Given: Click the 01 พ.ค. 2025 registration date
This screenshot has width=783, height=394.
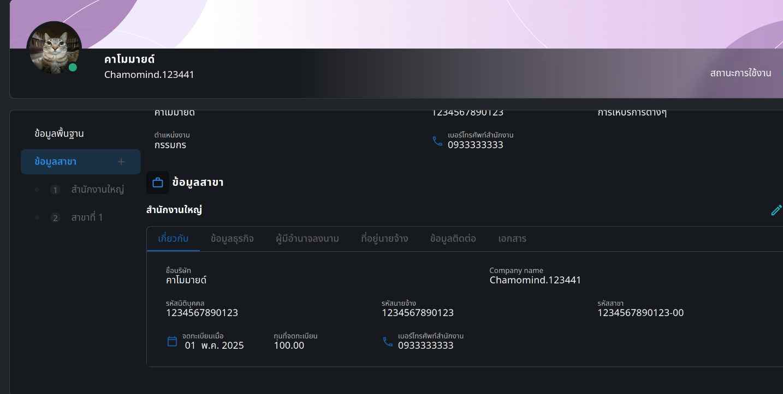Looking at the screenshot, I should (214, 345).
